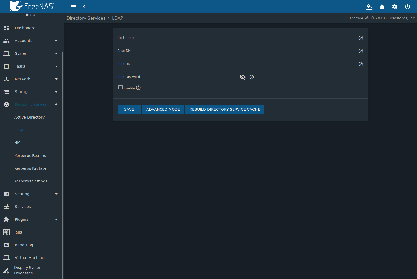
Task: Click the Jails icon
Action: 6,232
